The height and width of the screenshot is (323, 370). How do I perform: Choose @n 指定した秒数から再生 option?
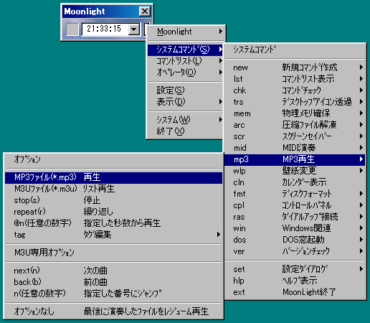point(113,223)
